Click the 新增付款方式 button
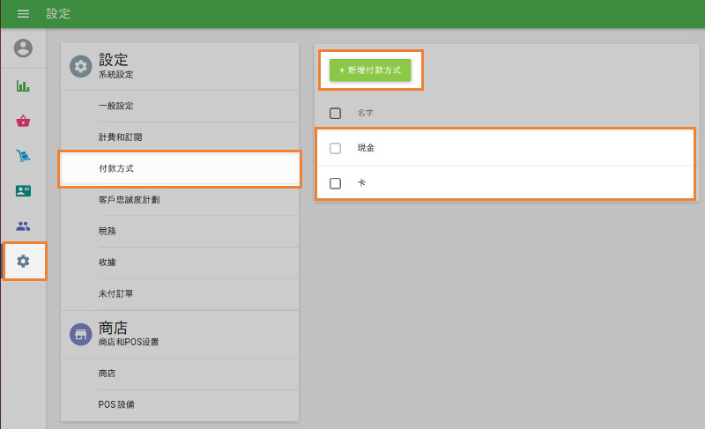Screen dimensions: 705x429 pos(370,69)
